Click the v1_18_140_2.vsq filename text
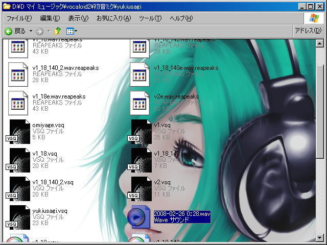This screenshot has width=327, height=245. point(53,182)
